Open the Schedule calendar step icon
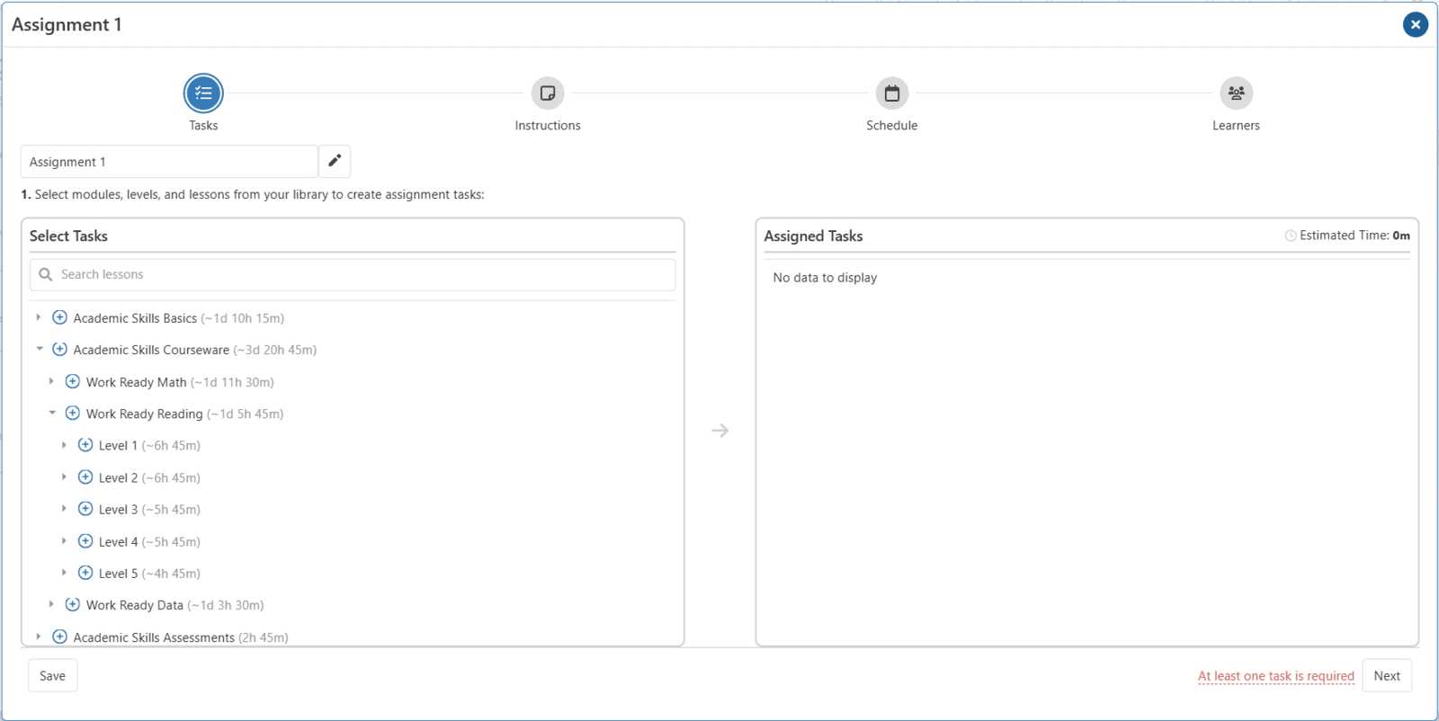The height and width of the screenshot is (721, 1439). tap(891, 93)
